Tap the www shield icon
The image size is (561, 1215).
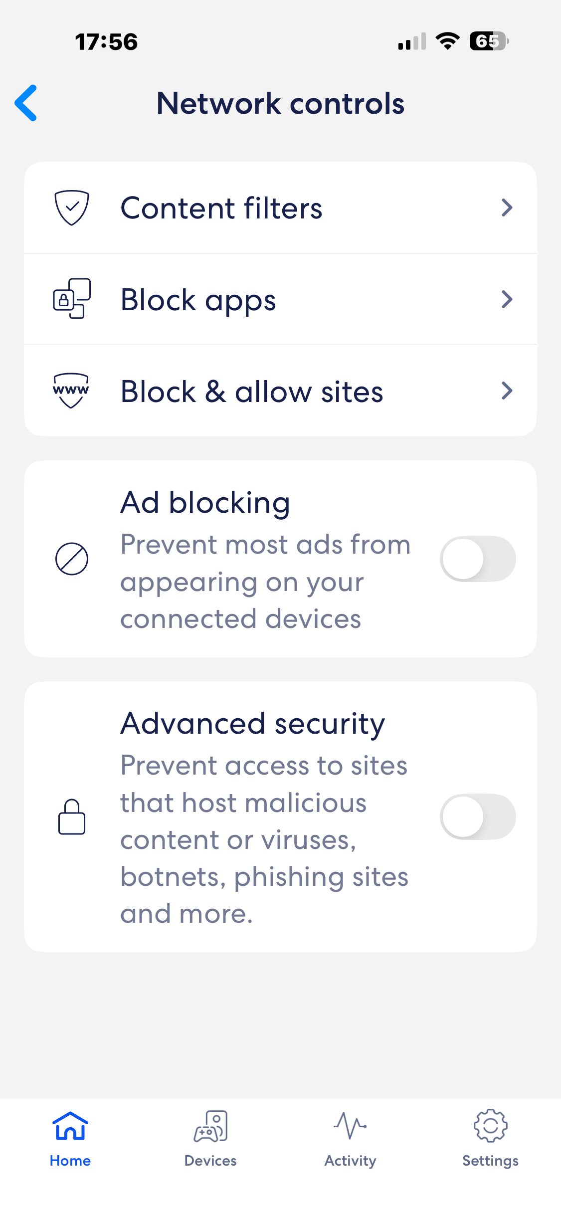(71, 391)
